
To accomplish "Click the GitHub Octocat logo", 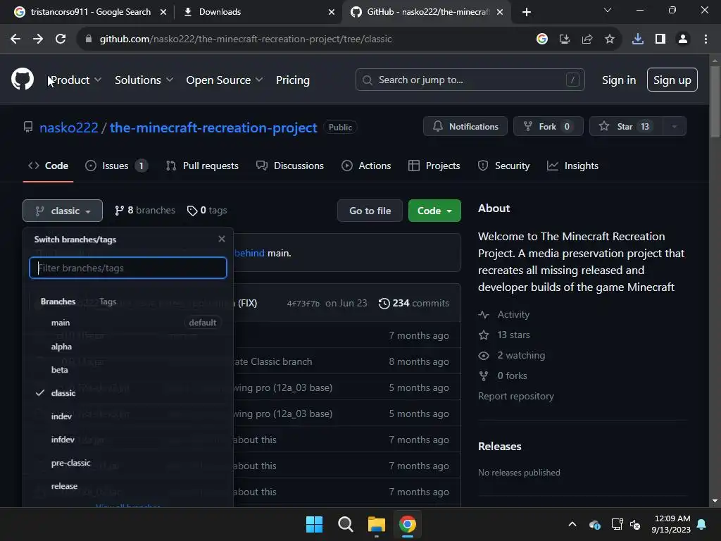I will [23, 79].
